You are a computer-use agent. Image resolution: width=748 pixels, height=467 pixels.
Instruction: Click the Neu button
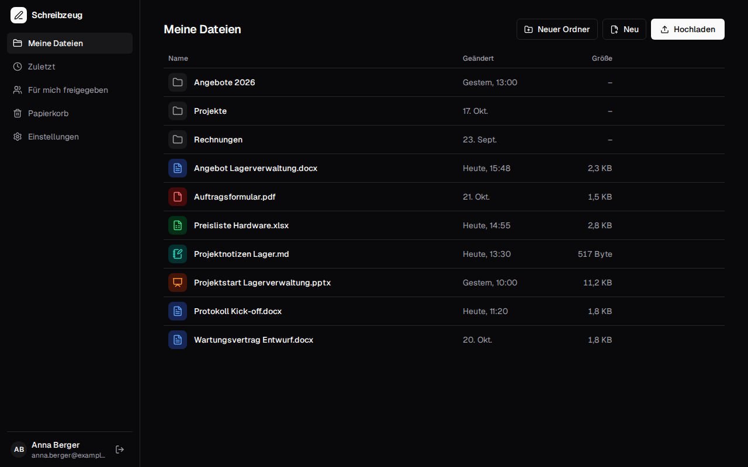(624, 29)
